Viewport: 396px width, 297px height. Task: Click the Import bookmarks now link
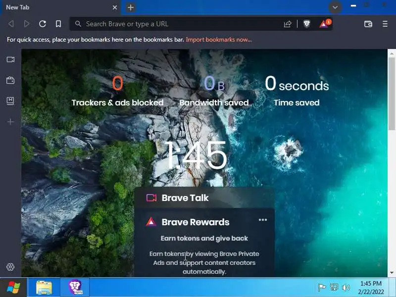coord(219,40)
